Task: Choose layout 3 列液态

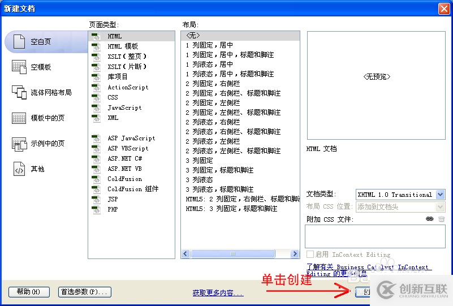Action: [240, 180]
